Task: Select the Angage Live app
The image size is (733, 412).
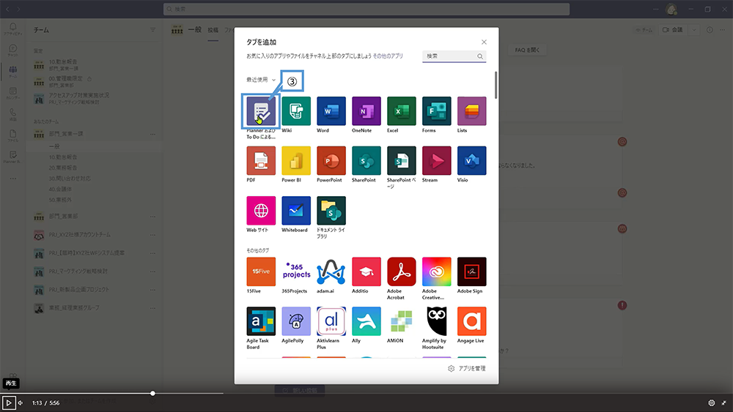Action: pos(471,321)
